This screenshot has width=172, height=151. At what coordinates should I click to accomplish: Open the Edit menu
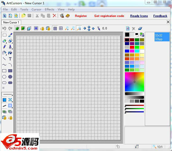click(14, 10)
